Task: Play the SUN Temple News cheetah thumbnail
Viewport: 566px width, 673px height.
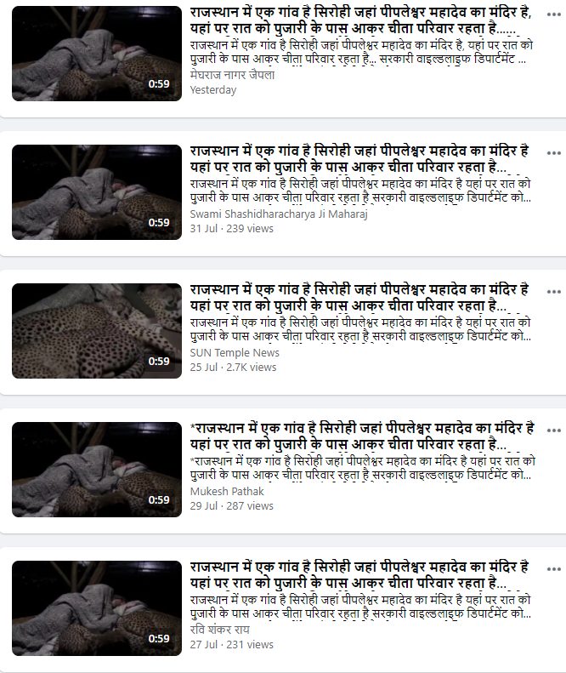Action: point(97,331)
